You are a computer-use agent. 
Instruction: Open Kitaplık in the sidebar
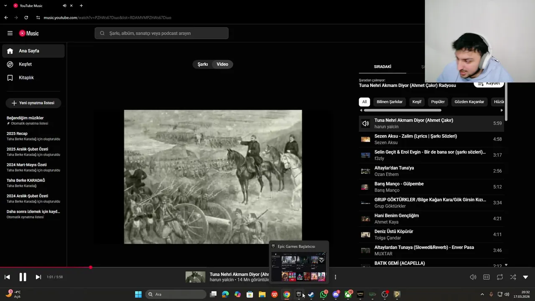33,78
